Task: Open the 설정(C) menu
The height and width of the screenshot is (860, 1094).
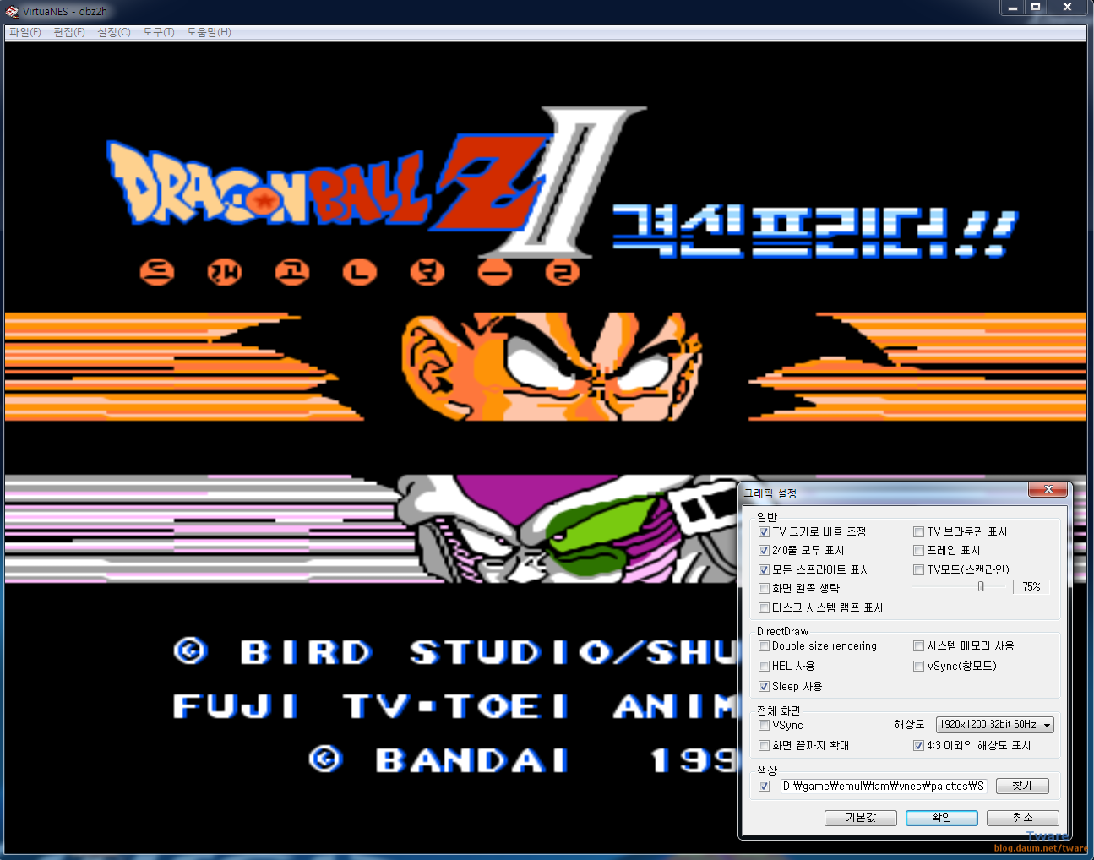Action: coord(114,32)
